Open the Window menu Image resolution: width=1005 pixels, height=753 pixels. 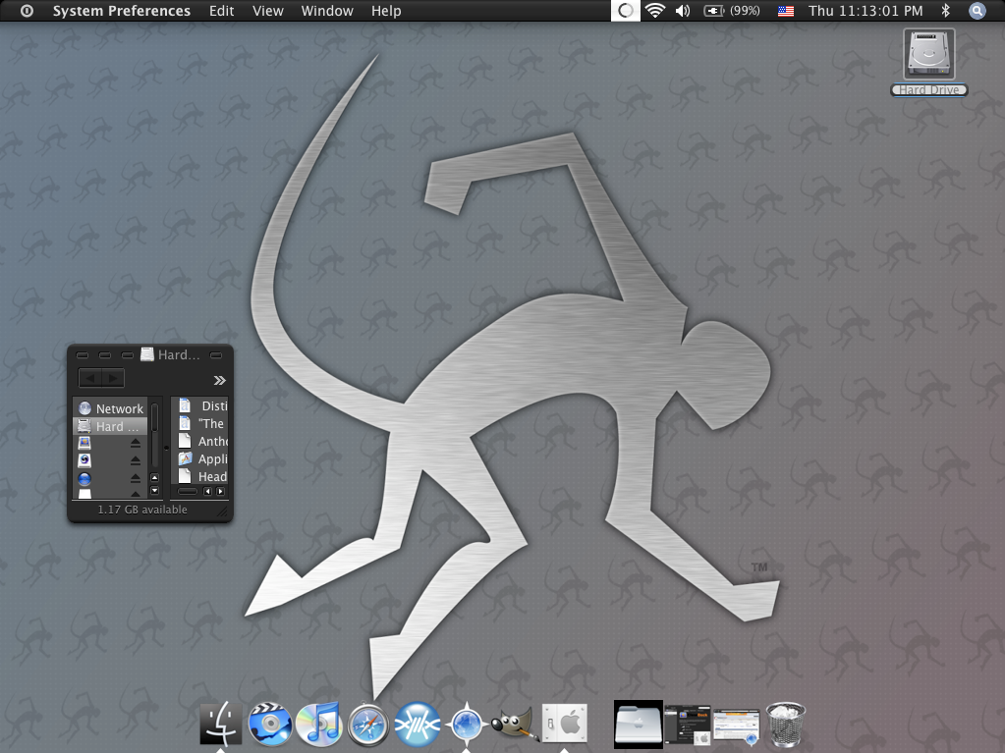327,11
